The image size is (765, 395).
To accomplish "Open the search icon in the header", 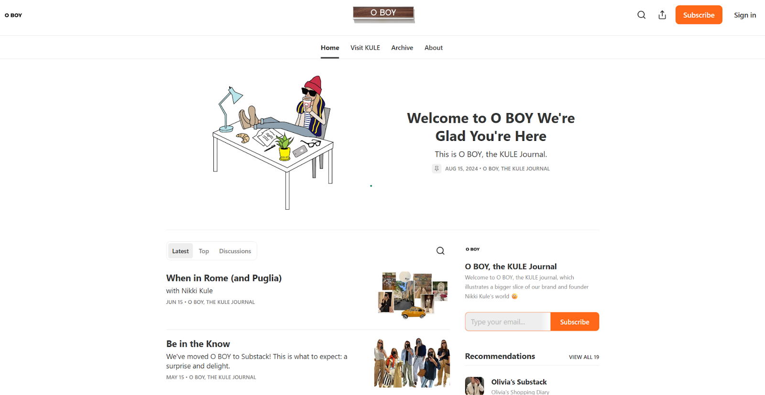I will tap(641, 15).
